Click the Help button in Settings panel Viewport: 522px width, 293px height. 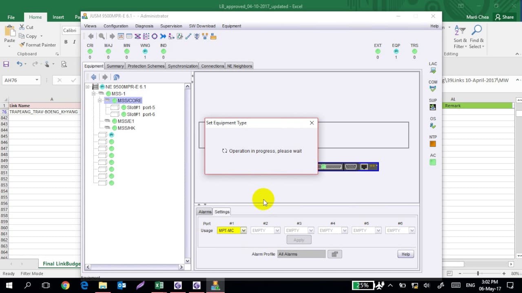tap(406, 254)
